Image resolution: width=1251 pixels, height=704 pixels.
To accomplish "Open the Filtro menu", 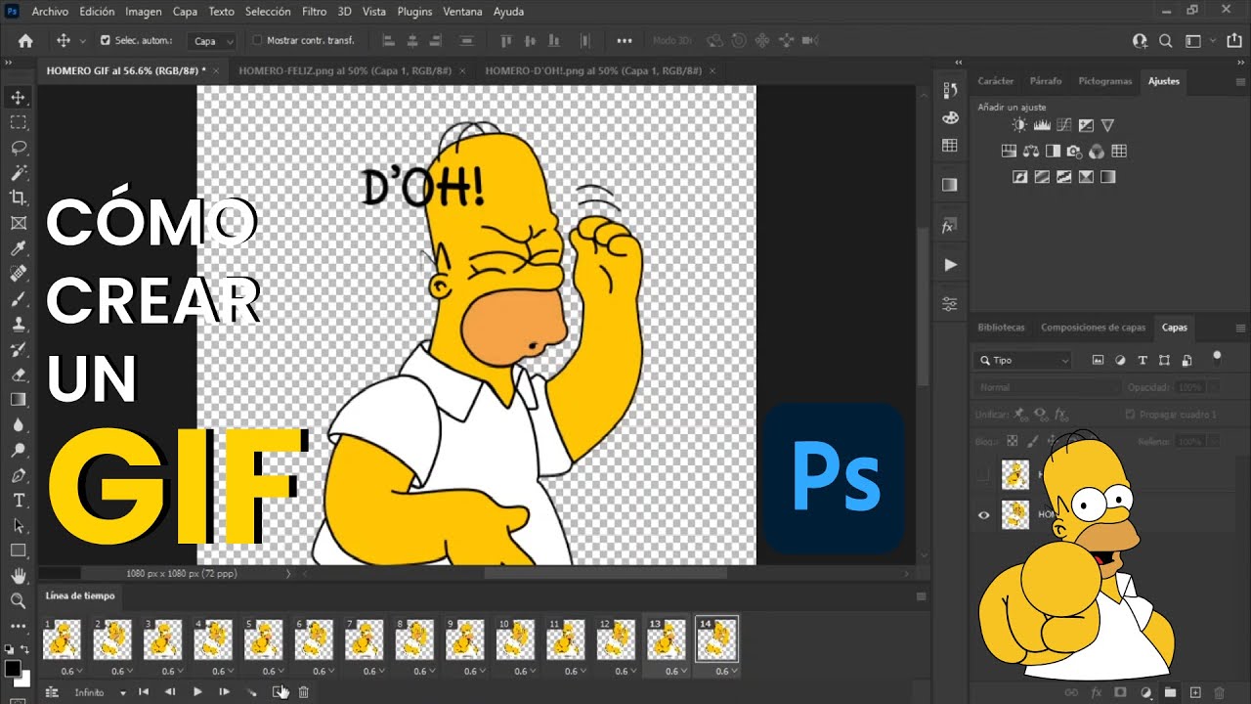I will [315, 12].
